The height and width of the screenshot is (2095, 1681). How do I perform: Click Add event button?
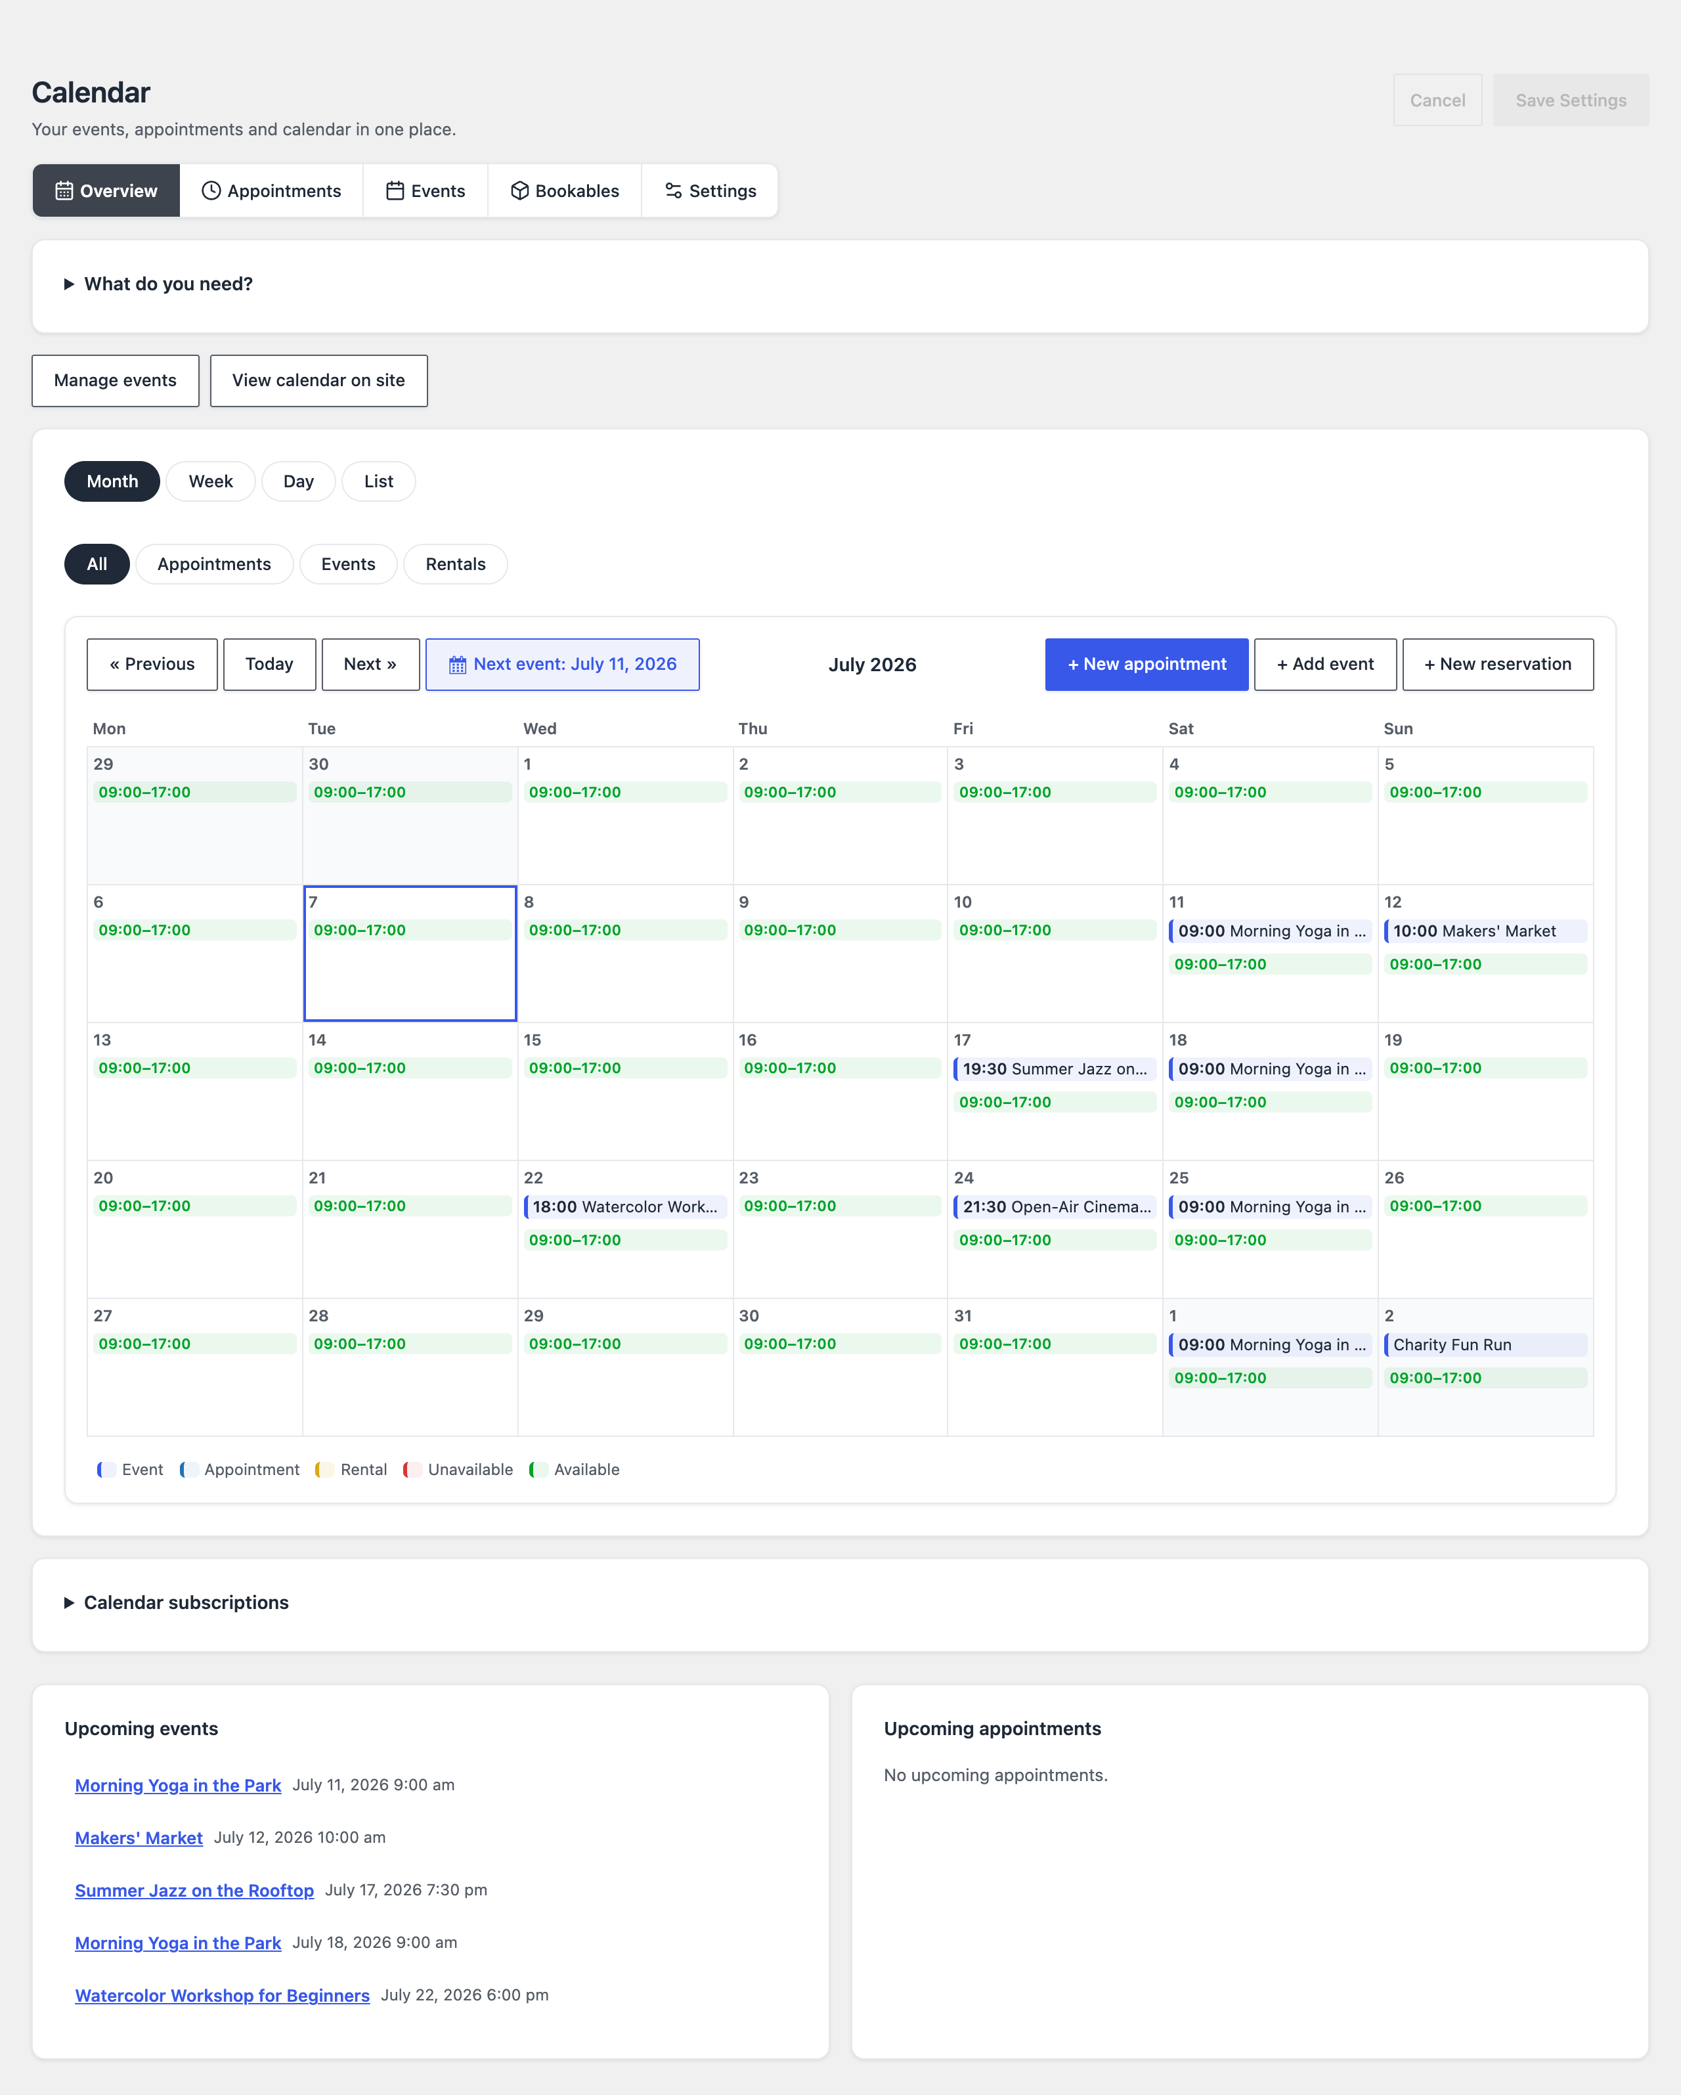(x=1325, y=665)
